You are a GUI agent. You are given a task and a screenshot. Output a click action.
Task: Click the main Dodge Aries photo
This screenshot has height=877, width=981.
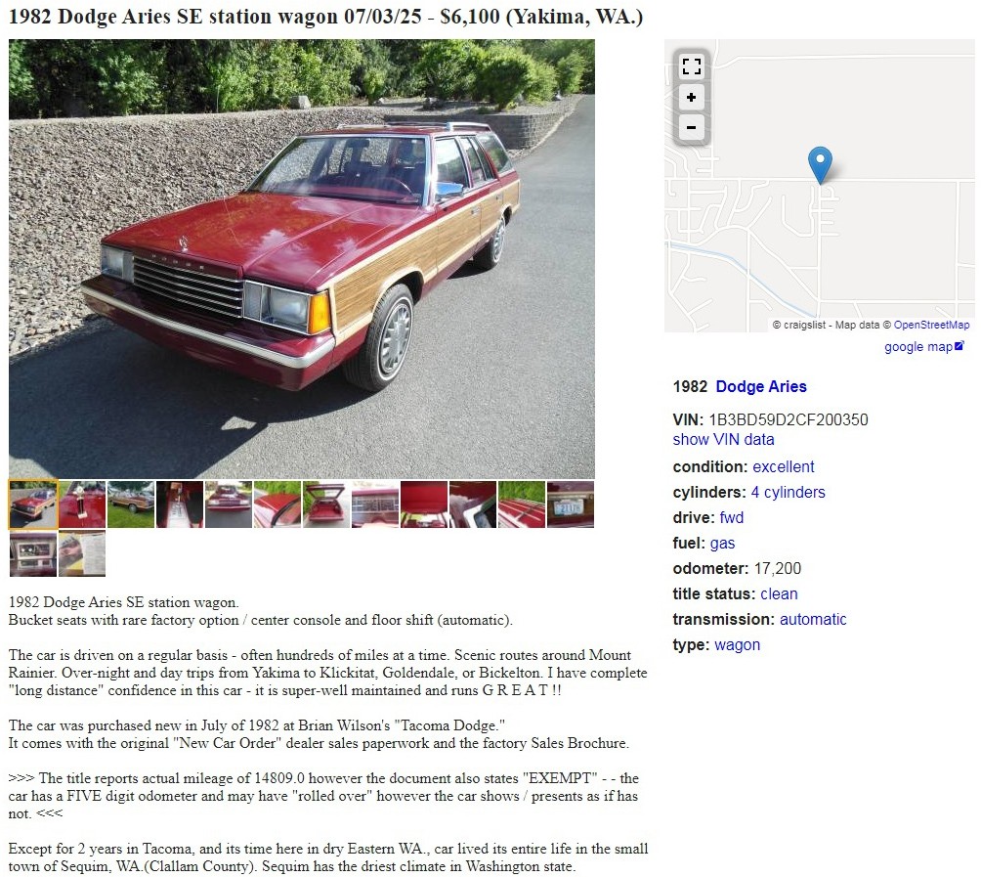point(301,259)
